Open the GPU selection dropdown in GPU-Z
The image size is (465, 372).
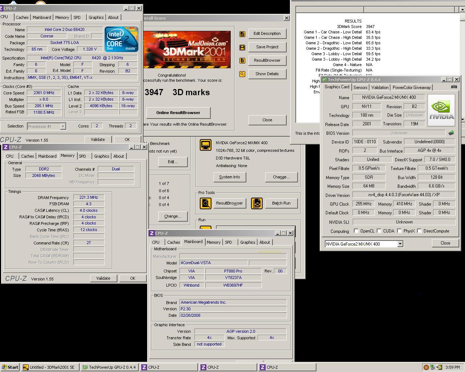(400, 244)
